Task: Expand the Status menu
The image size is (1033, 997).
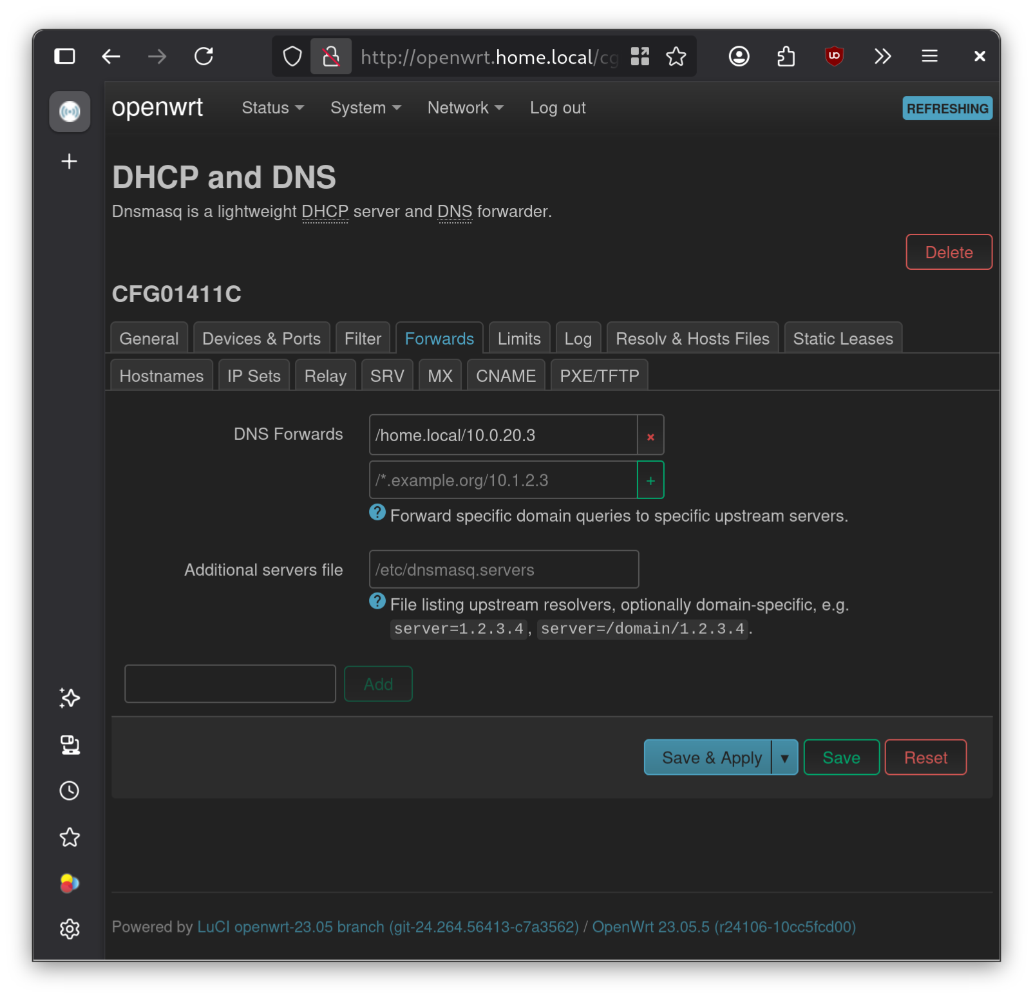Action: (x=272, y=108)
